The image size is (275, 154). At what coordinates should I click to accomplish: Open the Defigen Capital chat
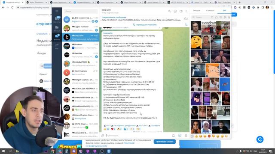[81, 81]
